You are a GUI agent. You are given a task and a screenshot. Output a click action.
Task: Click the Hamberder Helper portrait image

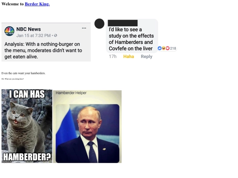tap(87, 133)
